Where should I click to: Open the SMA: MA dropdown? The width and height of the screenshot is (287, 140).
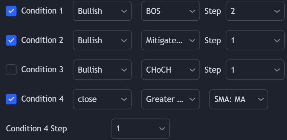coord(239,99)
